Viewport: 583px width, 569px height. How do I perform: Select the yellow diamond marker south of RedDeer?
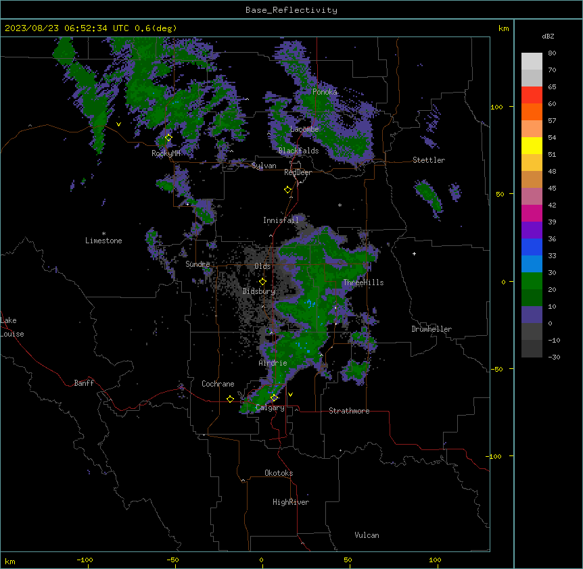pyautogui.click(x=287, y=190)
